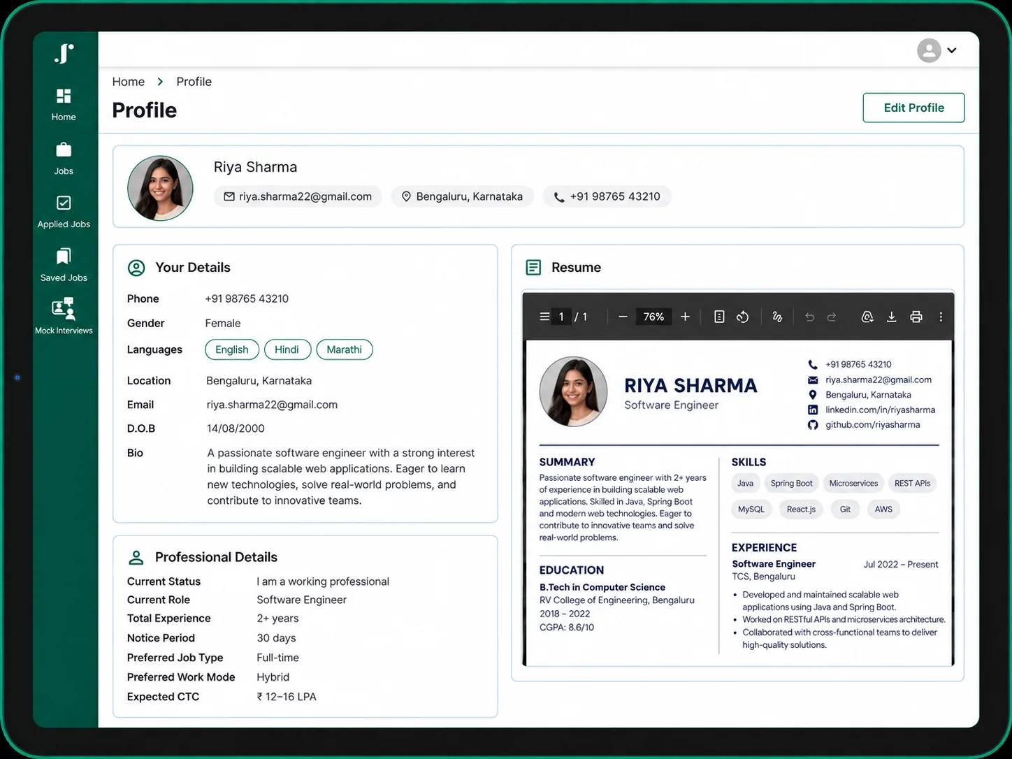Download the resume PDF
1012x759 pixels.
pos(892,317)
